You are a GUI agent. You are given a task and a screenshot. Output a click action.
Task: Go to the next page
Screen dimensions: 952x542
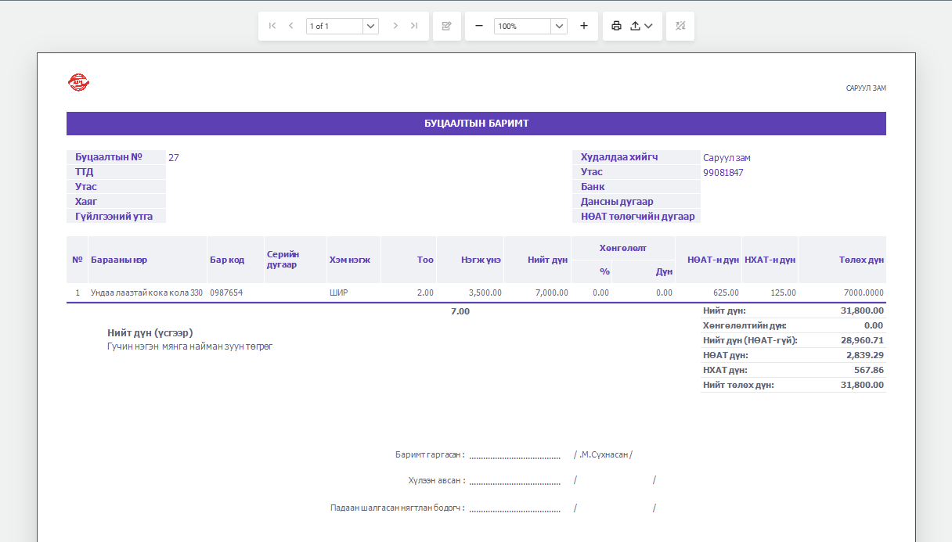tap(395, 26)
